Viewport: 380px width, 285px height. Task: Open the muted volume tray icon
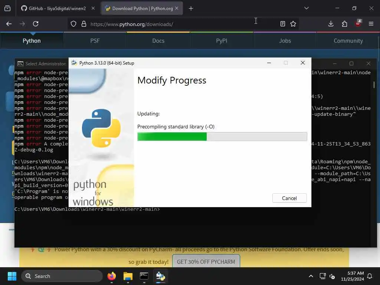(332, 276)
